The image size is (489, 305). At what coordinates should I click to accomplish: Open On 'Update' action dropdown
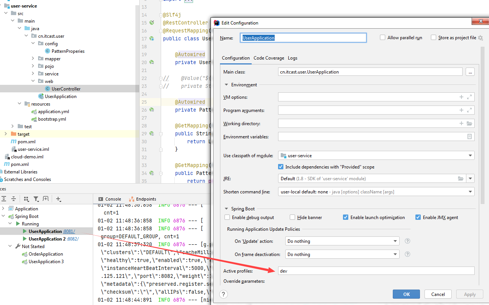(x=342, y=241)
